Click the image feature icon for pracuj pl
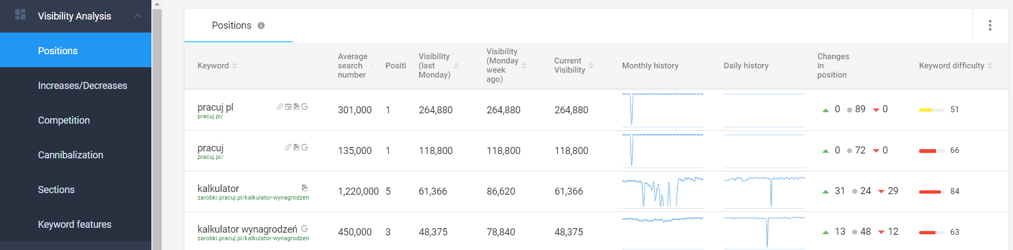Screen dimensions: 1013x250 (x=296, y=107)
